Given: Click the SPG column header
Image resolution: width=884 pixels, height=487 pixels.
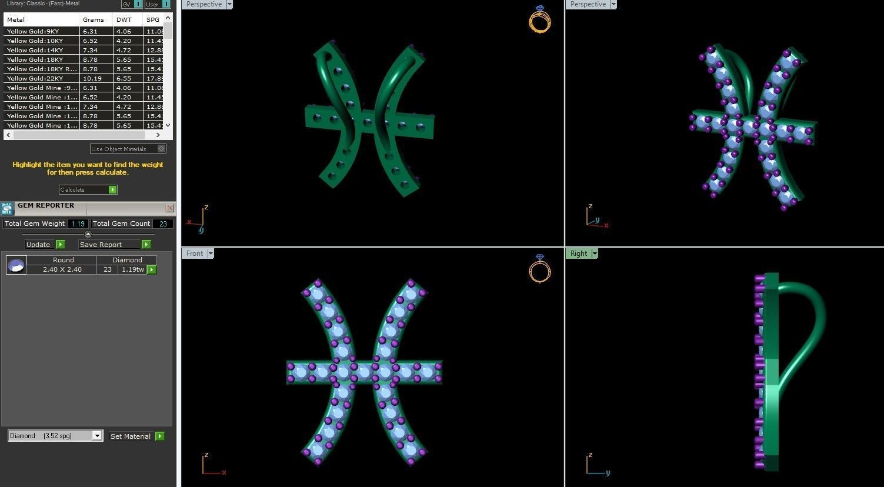Looking at the screenshot, I should click(x=154, y=19).
